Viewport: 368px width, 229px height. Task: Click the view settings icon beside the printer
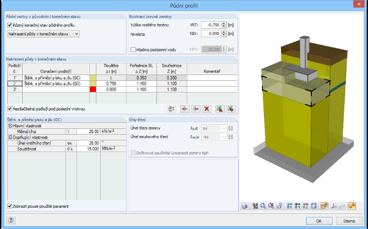pos(255,206)
